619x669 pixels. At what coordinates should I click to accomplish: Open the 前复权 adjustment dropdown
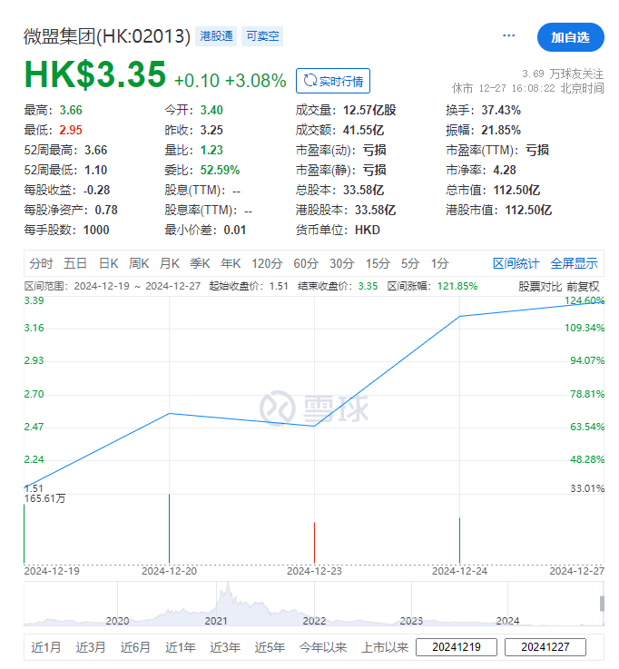click(584, 286)
